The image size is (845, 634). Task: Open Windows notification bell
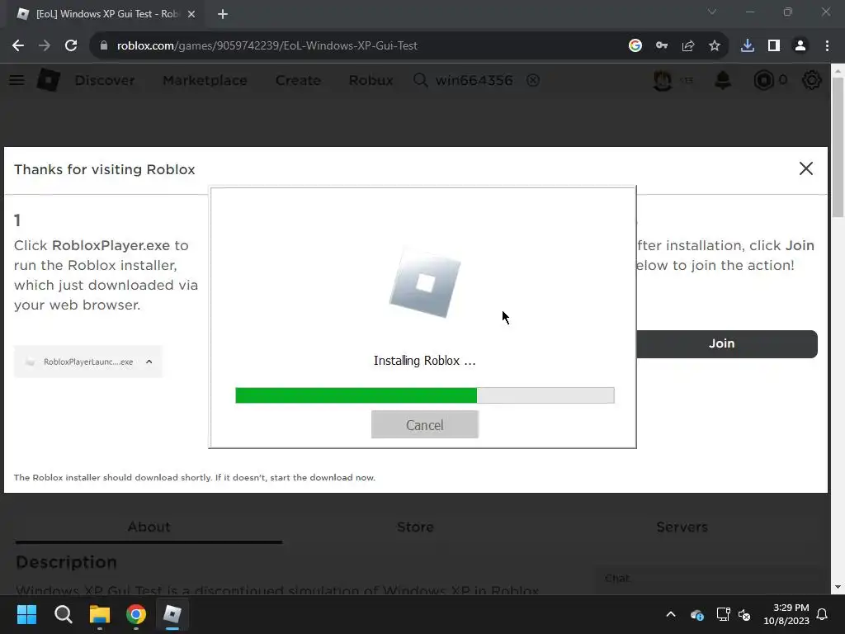tap(823, 614)
